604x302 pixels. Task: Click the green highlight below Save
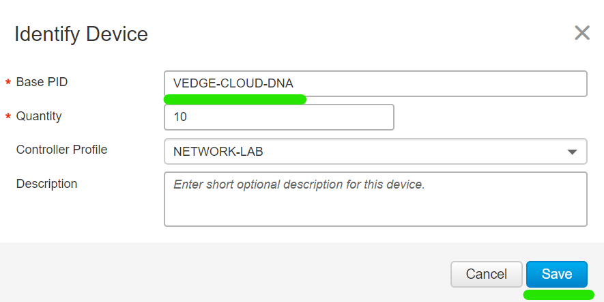point(558,294)
